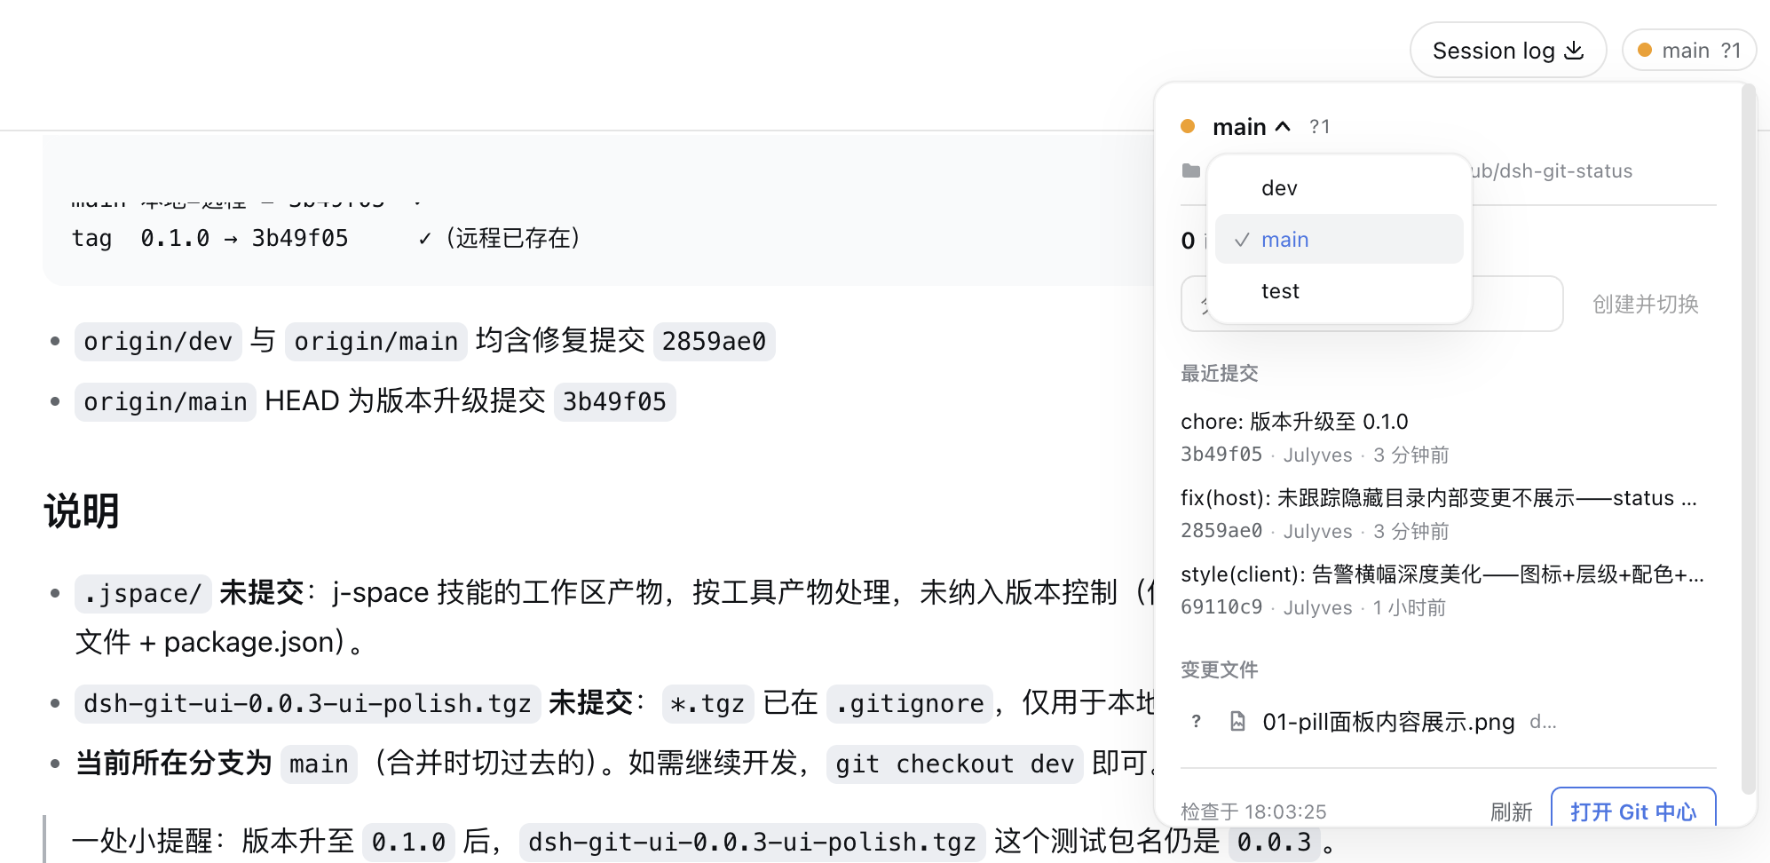Click the 最近提交 section label
Screen dimensions: 1770x863
(x=1220, y=373)
